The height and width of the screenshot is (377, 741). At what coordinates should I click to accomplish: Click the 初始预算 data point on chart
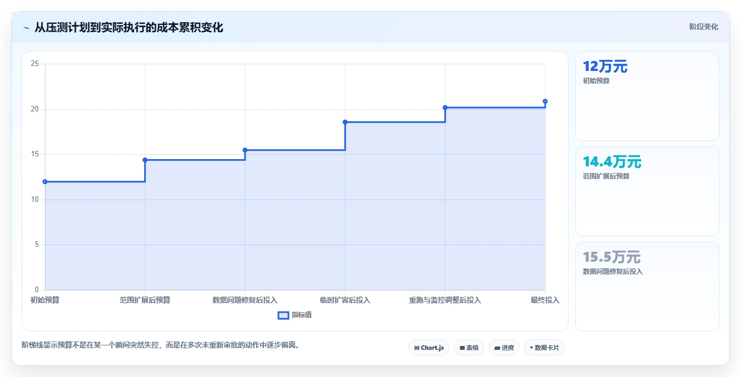[x=45, y=181]
